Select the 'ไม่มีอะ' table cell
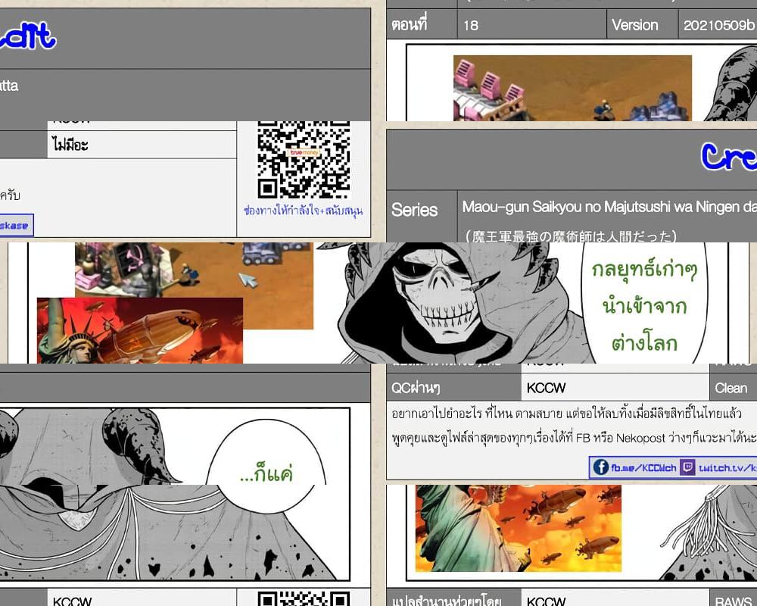 point(142,145)
